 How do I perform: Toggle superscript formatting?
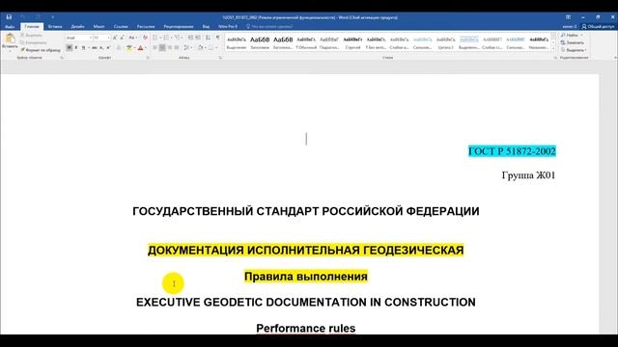point(108,47)
